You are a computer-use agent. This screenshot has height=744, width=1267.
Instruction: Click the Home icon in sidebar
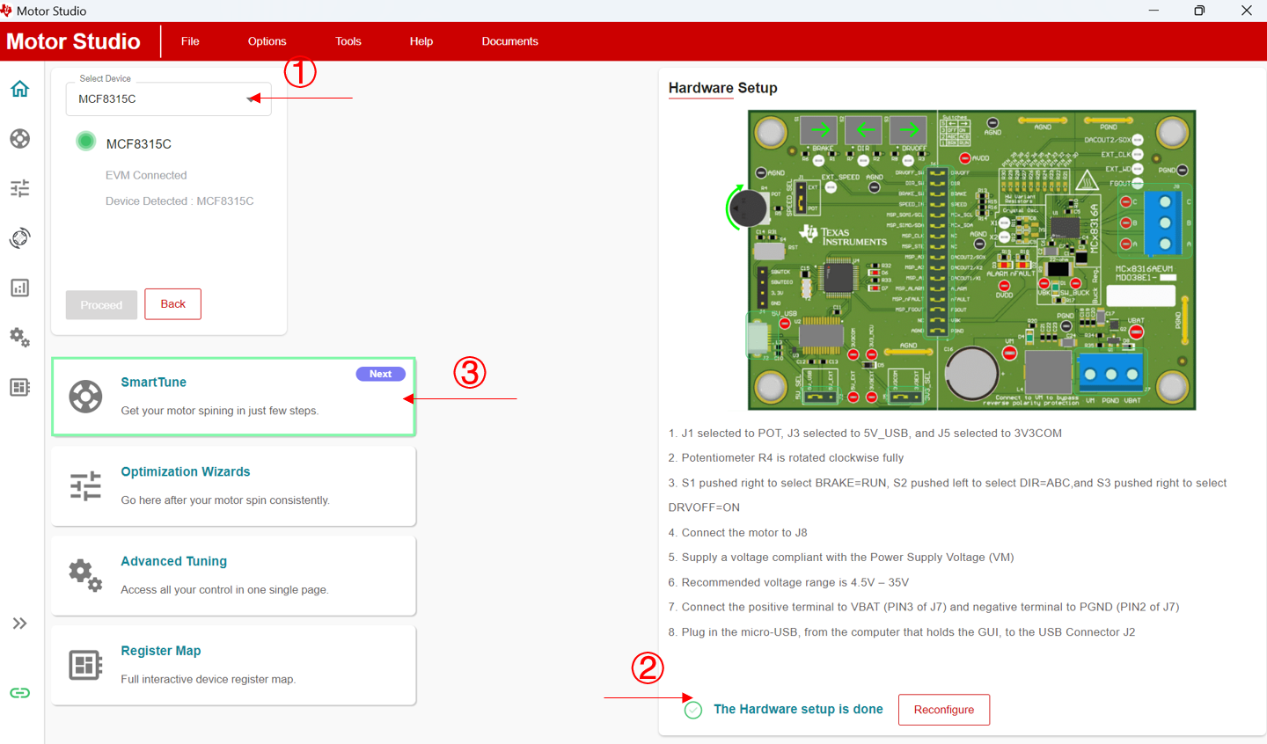point(19,89)
